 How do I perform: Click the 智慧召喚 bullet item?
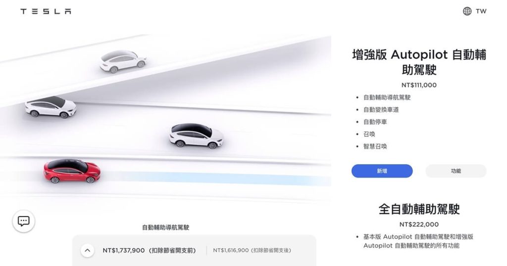pos(375,146)
